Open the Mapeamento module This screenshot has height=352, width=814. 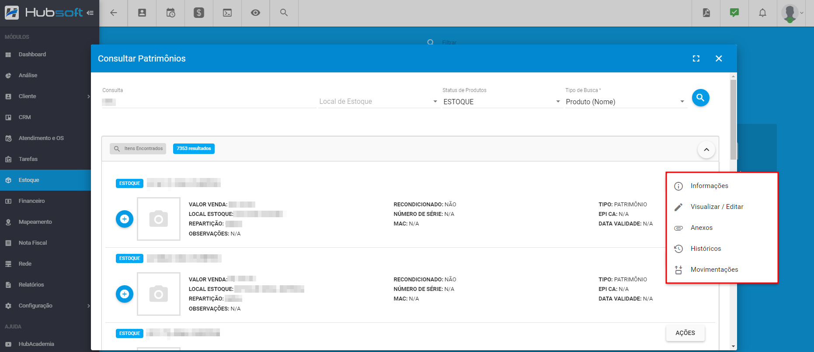pyautogui.click(x=45, y=222)
